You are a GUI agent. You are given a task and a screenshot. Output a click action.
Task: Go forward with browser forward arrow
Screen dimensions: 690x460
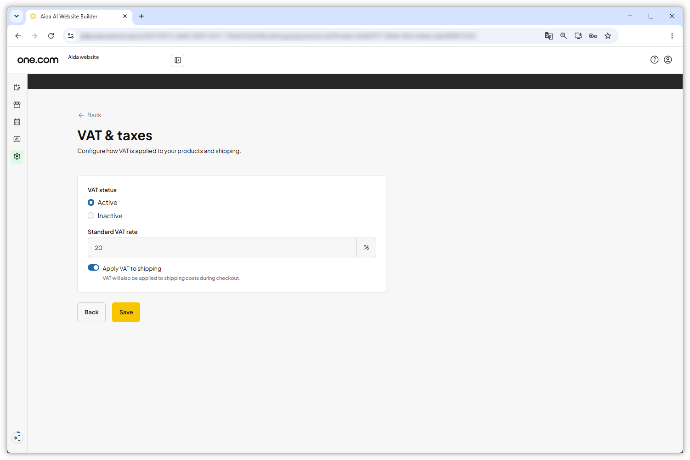34,36
